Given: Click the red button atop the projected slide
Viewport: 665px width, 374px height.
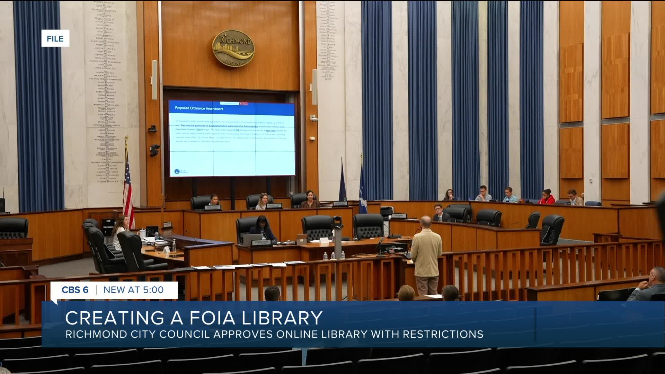Looking at the screenshot, I should click(244, 103).
